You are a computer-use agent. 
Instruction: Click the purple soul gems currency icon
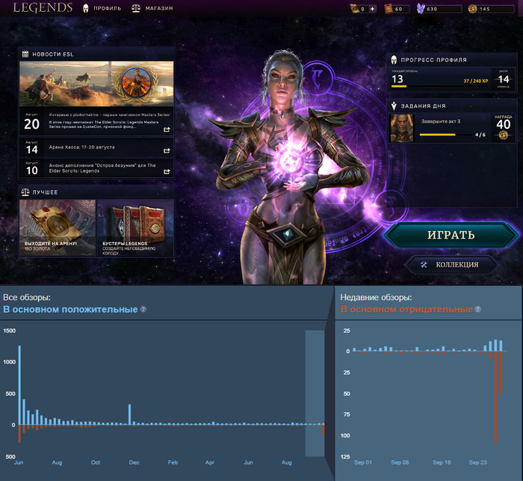tap(420, 9)
